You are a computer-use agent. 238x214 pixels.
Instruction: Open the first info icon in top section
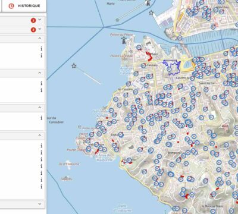[x=41, y=49]
